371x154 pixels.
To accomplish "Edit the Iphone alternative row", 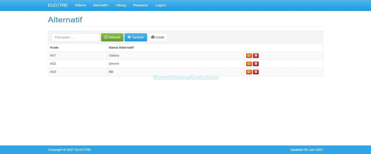I will click(249, 64).
